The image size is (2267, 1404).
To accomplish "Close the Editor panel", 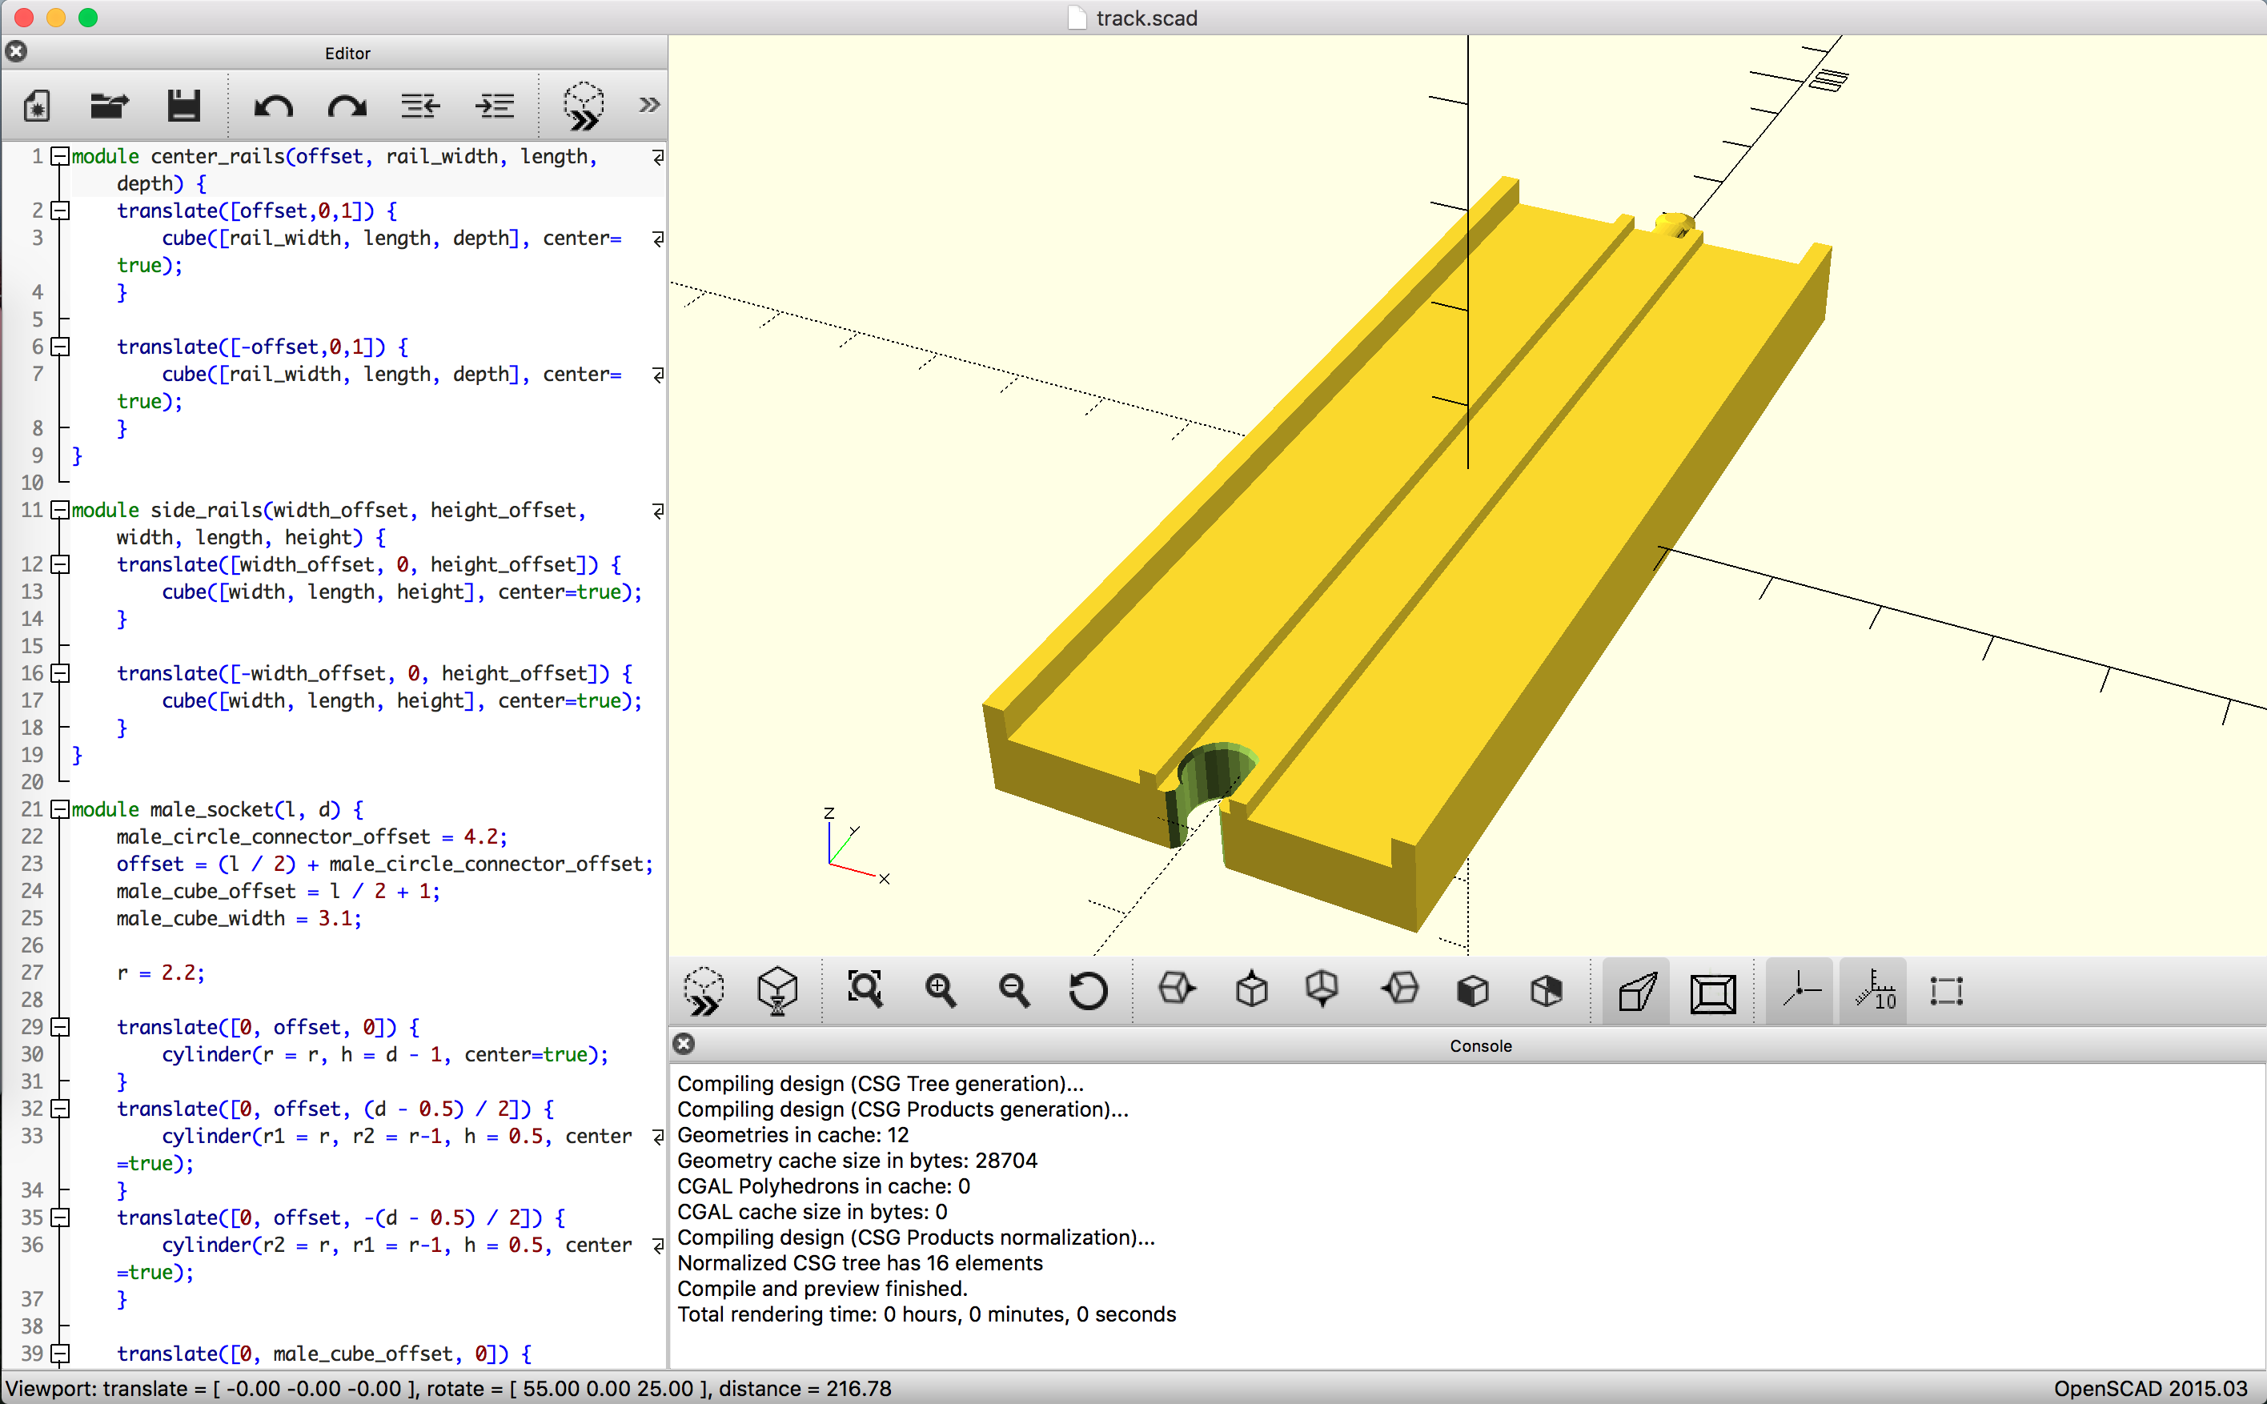I will tap(16, 51).
